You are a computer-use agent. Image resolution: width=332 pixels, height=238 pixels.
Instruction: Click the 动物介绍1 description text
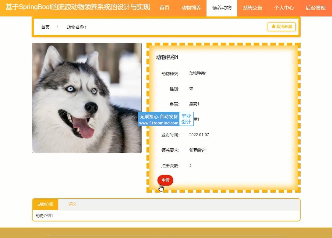[x=44, y=216]
